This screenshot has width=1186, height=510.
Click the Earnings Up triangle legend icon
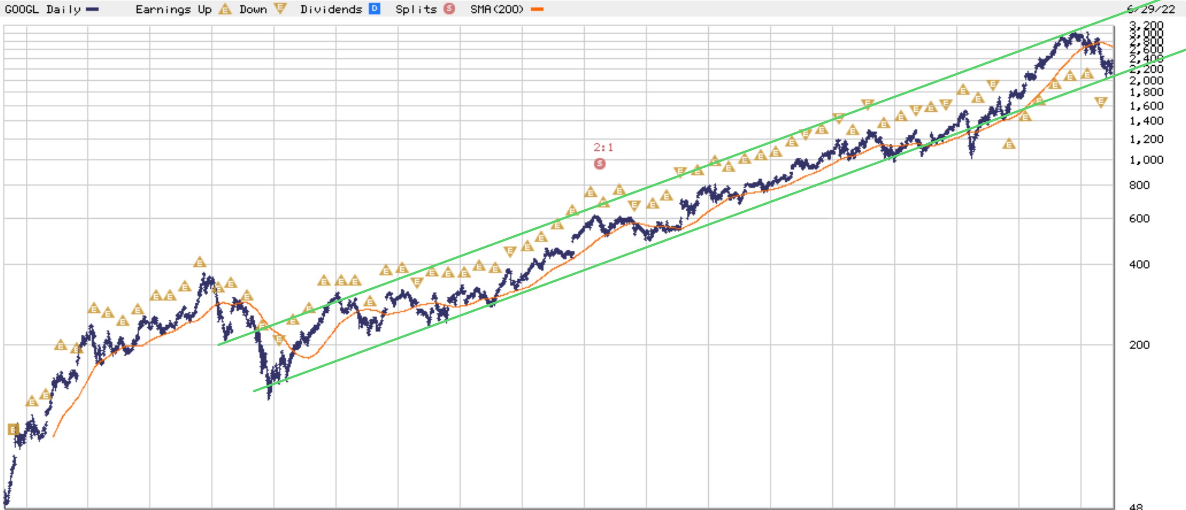pos(225,9)
